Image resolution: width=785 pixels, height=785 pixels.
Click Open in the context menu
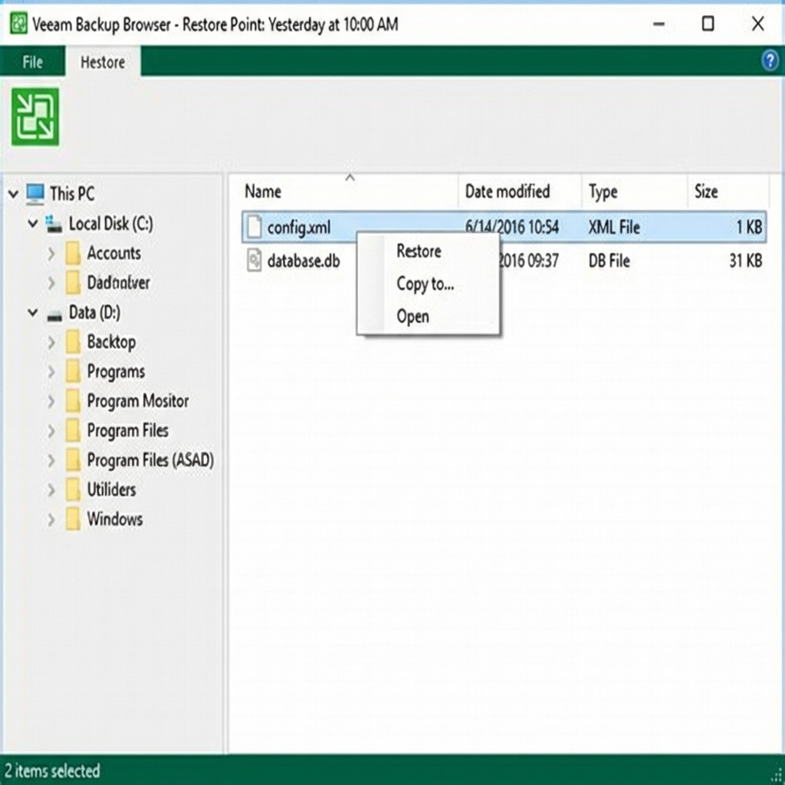[x=413, y=317]
